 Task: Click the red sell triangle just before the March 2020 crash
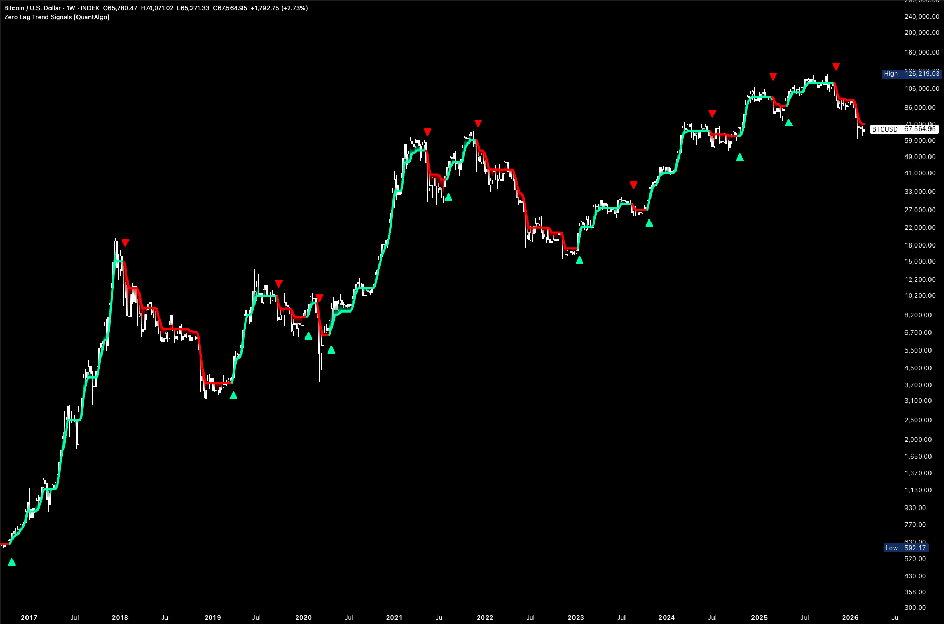point(320,298)
